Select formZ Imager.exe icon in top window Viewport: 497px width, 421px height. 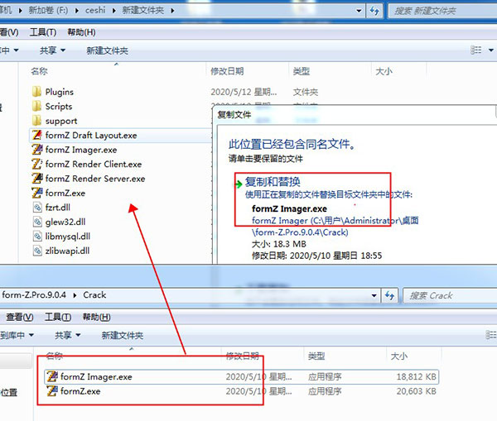36,150
